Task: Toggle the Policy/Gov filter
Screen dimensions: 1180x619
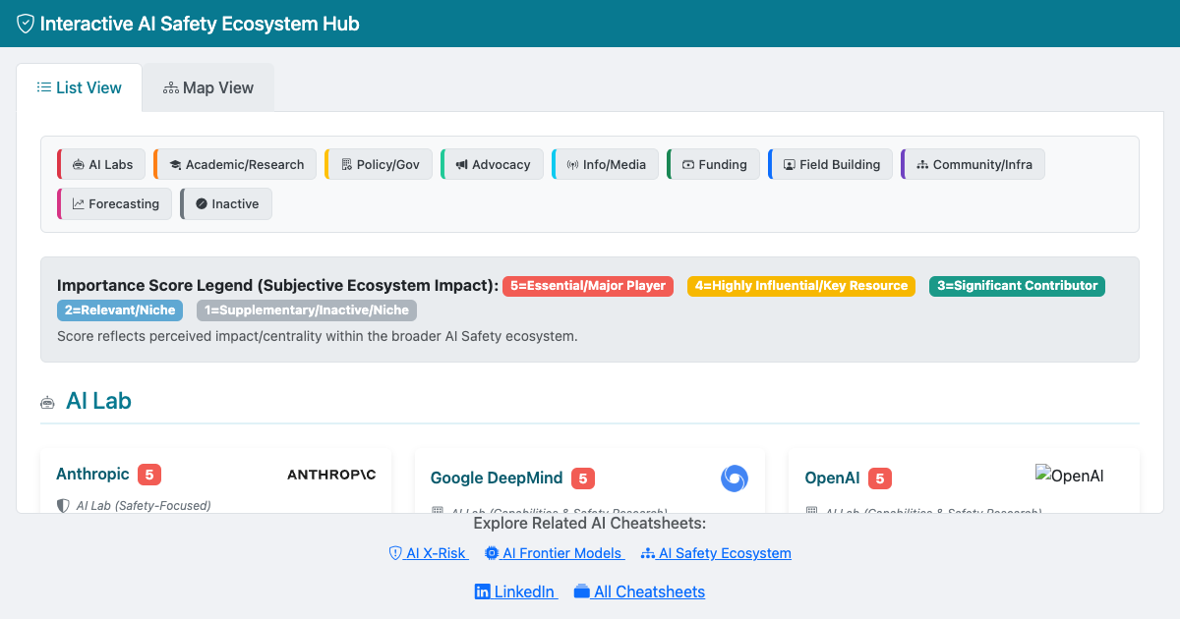Action: [x=380, y=164]
